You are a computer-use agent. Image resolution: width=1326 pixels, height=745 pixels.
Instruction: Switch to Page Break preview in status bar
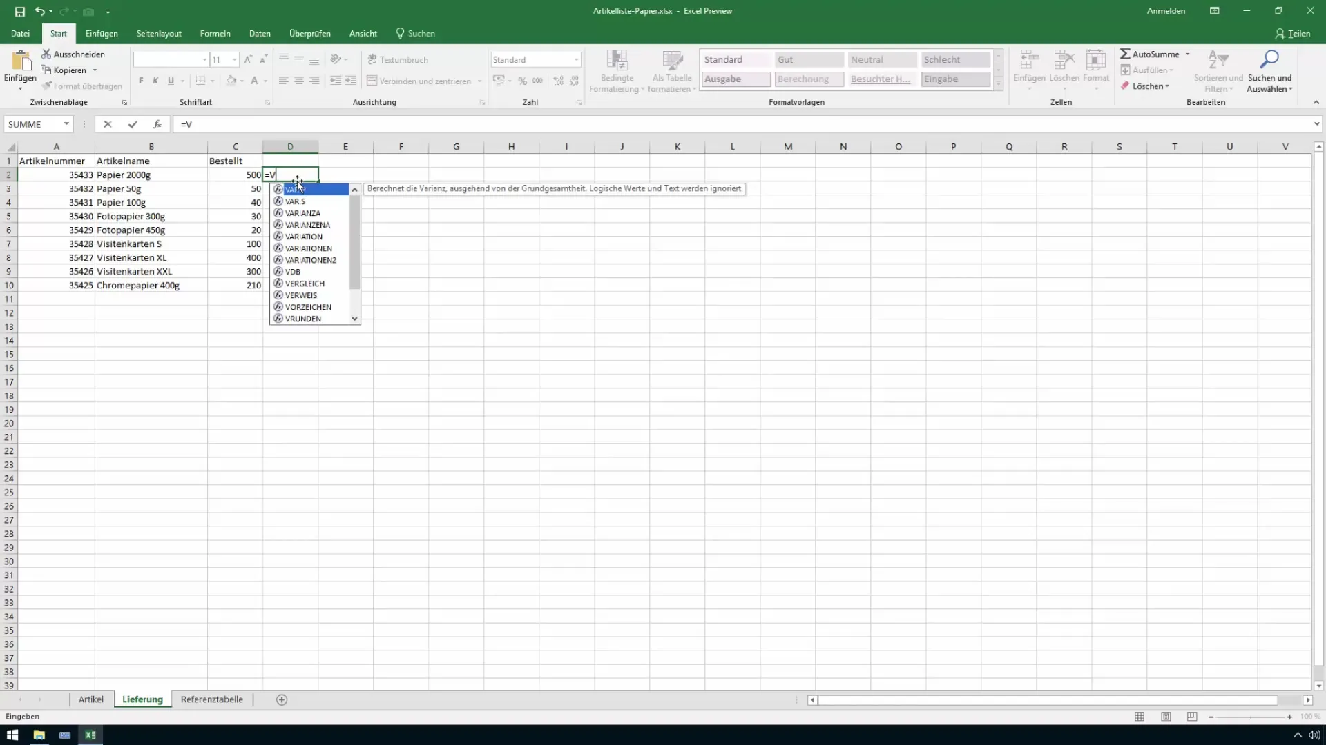1192,717
